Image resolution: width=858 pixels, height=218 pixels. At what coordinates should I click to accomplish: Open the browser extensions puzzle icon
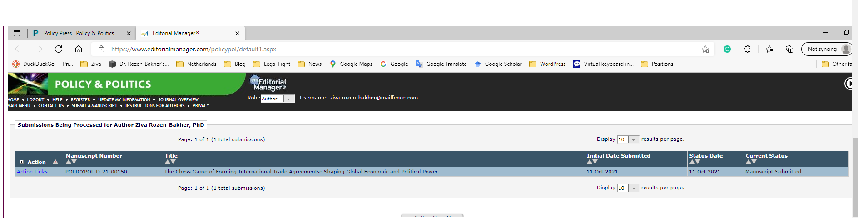coord(747,49)
